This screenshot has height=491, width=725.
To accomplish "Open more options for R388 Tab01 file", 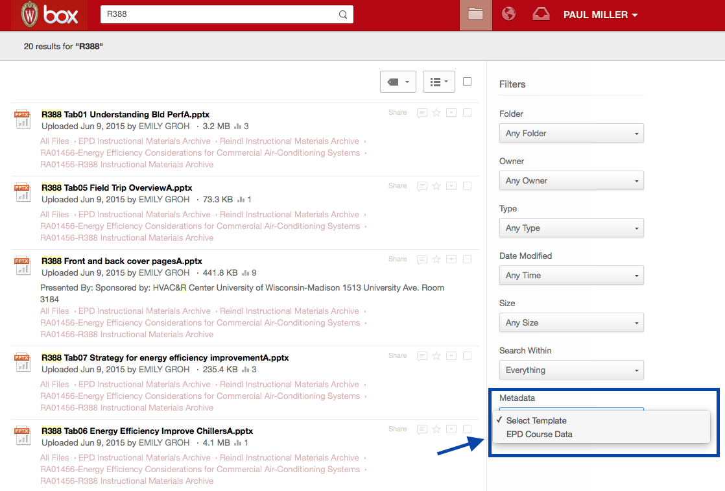I will click(451, 112).
